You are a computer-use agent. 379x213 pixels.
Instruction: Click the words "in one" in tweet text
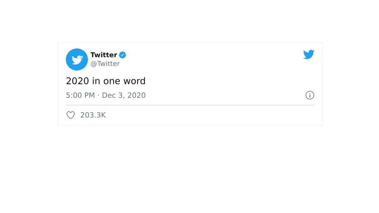coord(106,81)
